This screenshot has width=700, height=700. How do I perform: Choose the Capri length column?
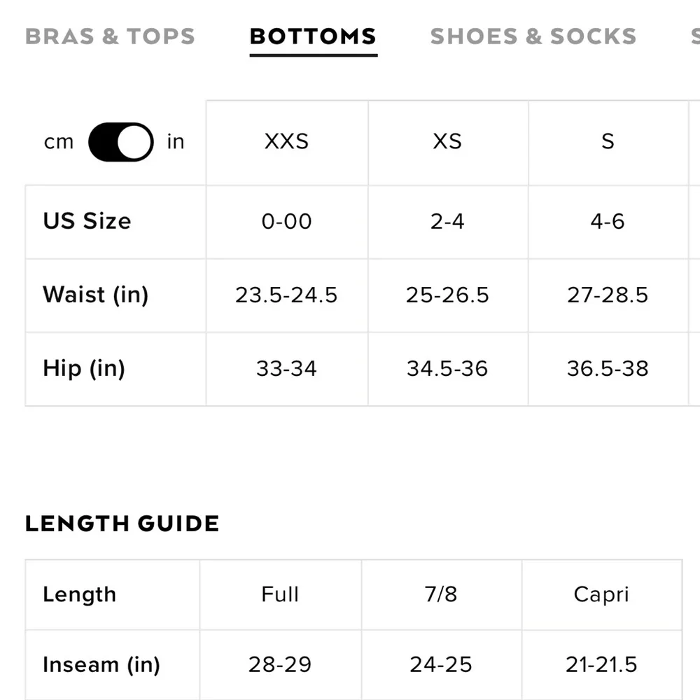(x=601, y=594)
